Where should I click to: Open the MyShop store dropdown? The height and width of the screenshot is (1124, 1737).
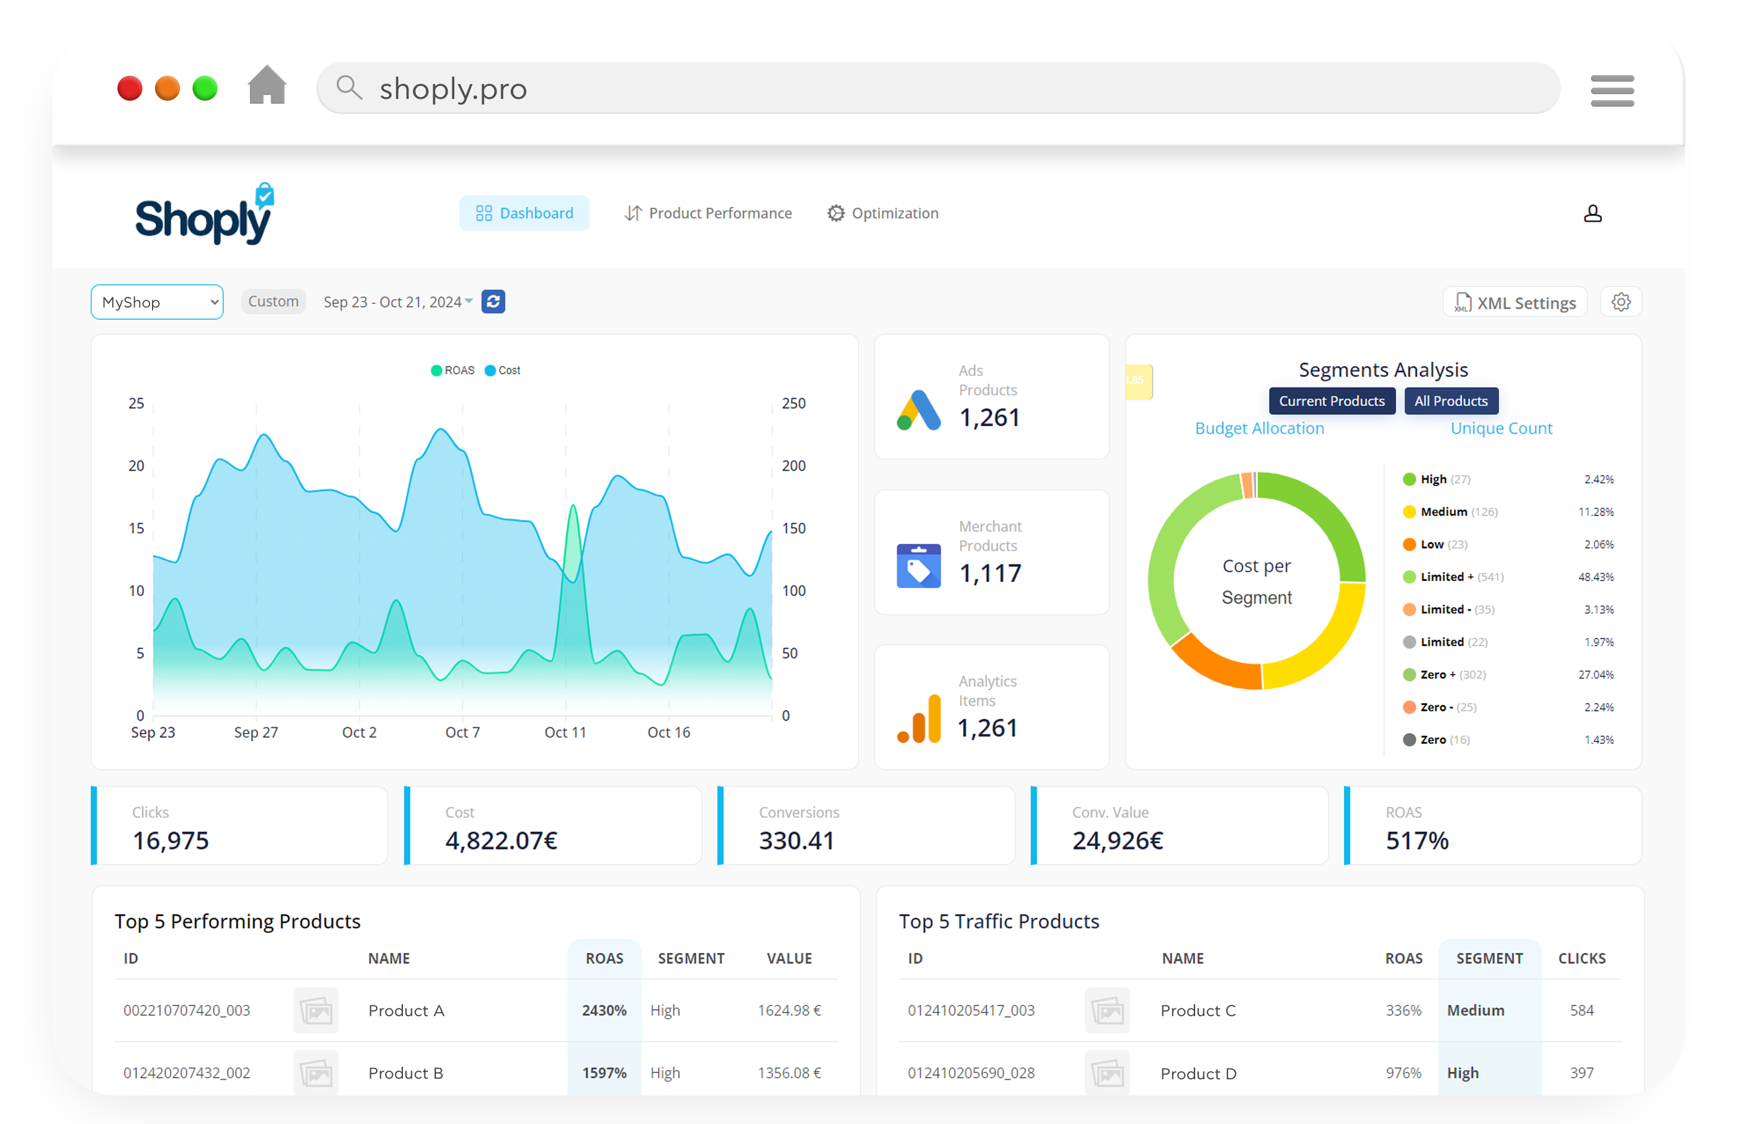(x=157, y=302)
